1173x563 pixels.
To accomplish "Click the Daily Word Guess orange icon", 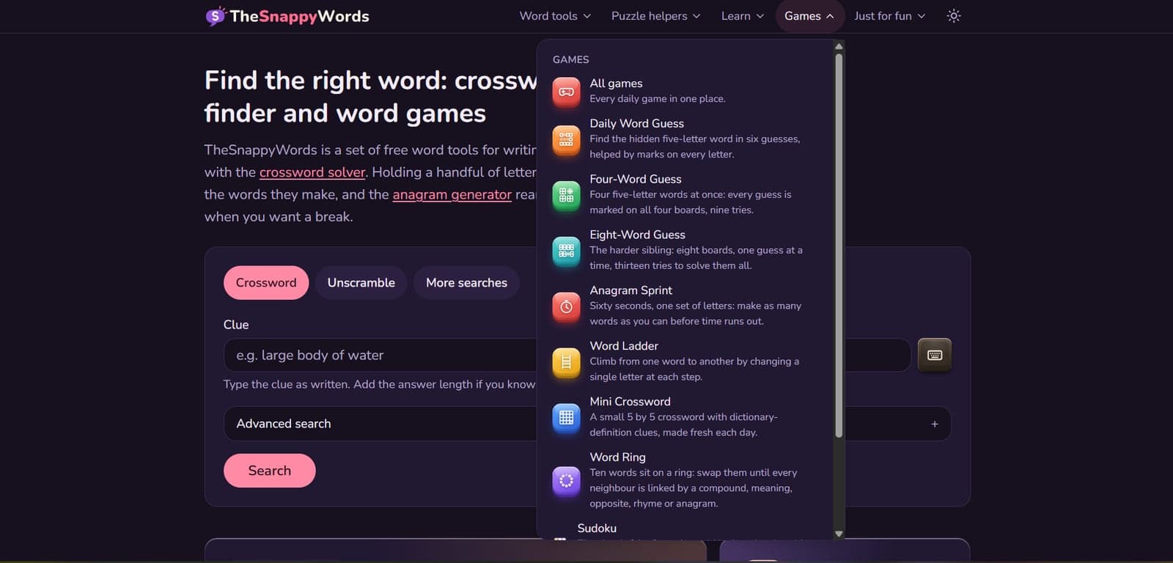I will [566, 139].
